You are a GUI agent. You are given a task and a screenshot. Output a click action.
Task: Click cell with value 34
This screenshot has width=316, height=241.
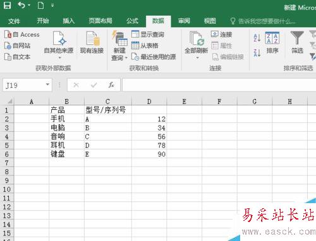point(149,127)
